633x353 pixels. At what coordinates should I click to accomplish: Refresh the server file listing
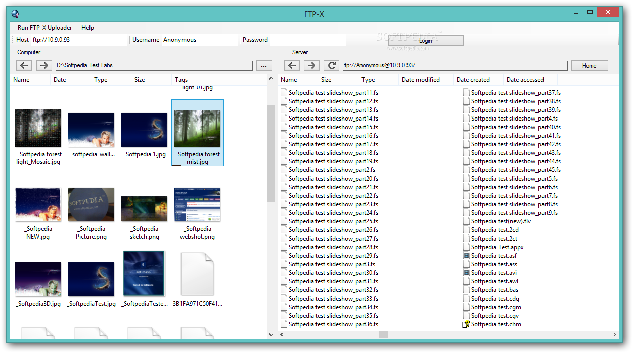coord(332,65)
